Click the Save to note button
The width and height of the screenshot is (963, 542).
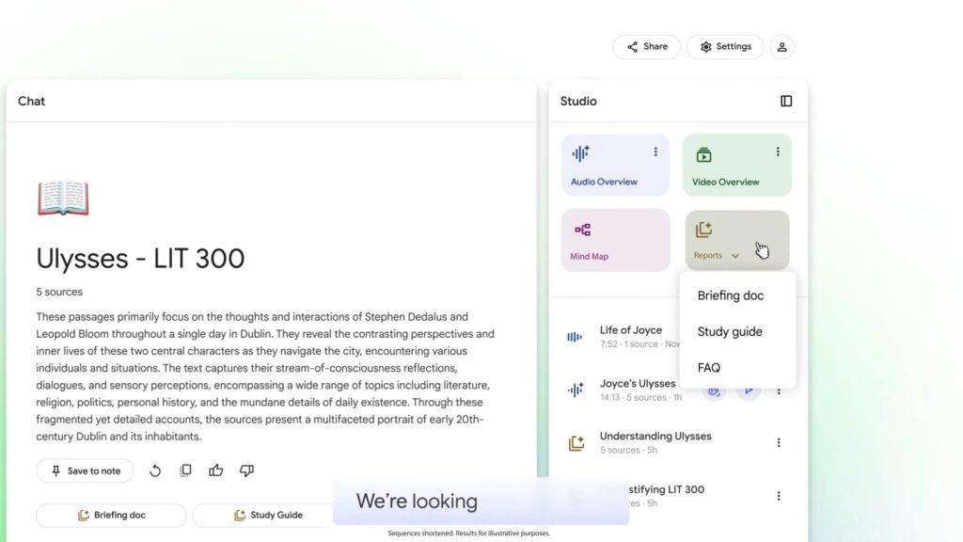point(85,470)
